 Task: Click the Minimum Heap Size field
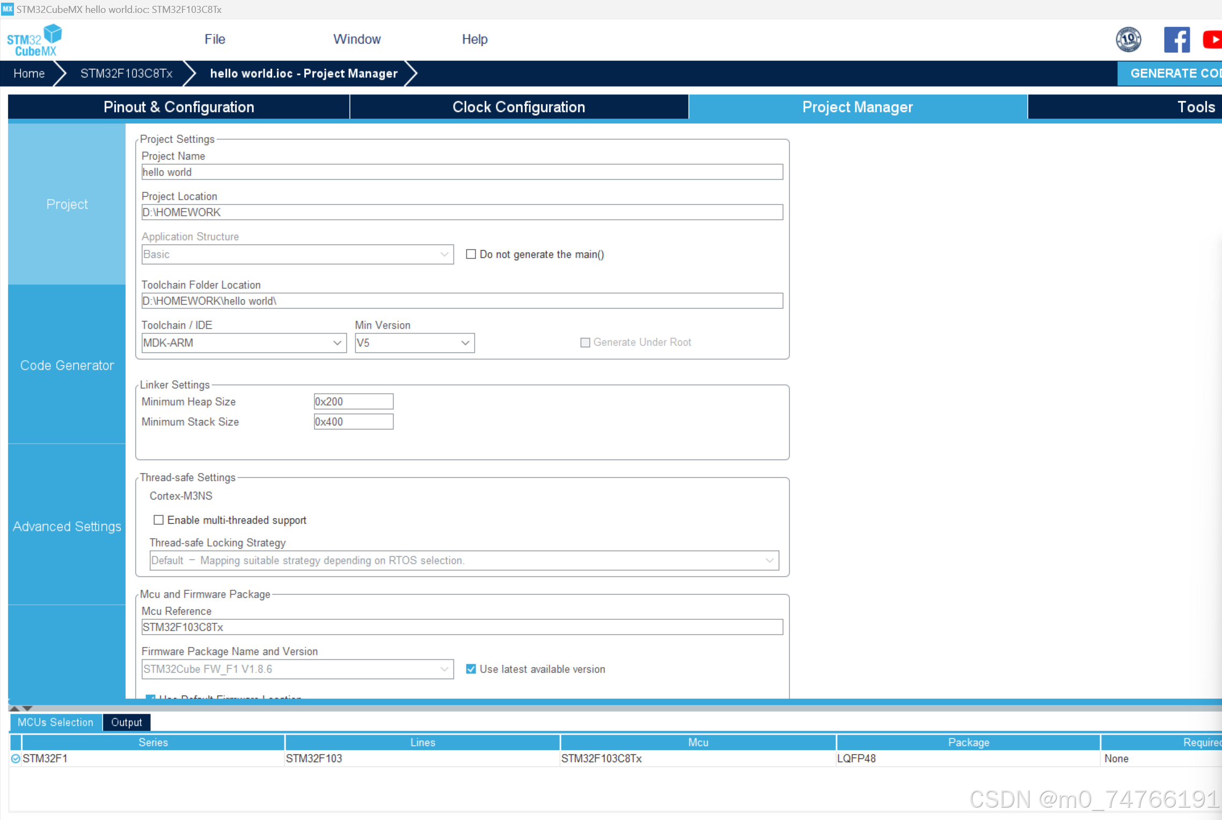(x=353, y=402)
